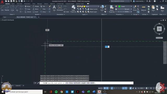
Task: Choose Arc option in command line
Action: click(67, 83)
